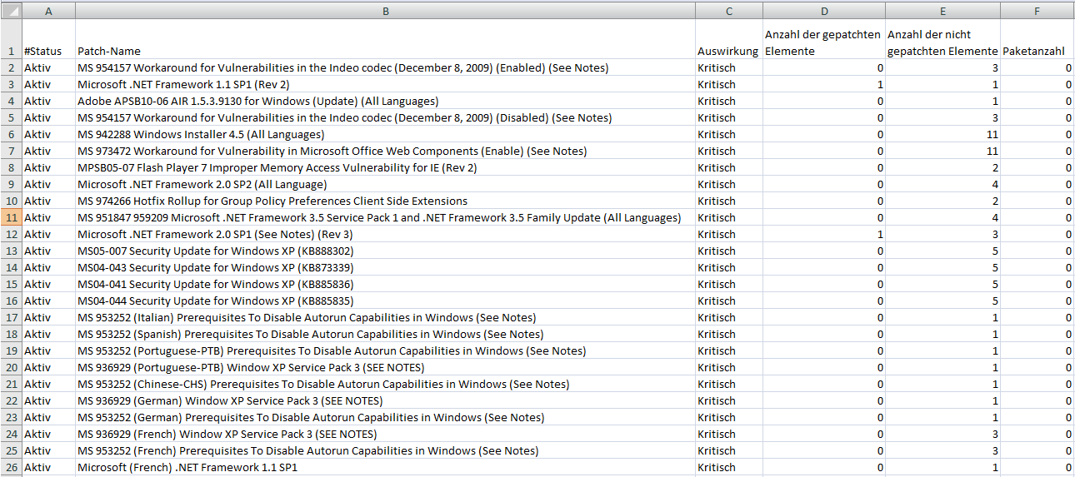Select the Microsoft .NET Framework 1.1 SP1 (Rev 2) cell
Image resolution: width=1075 pixels, height=477 pixels.
(385, 84)
